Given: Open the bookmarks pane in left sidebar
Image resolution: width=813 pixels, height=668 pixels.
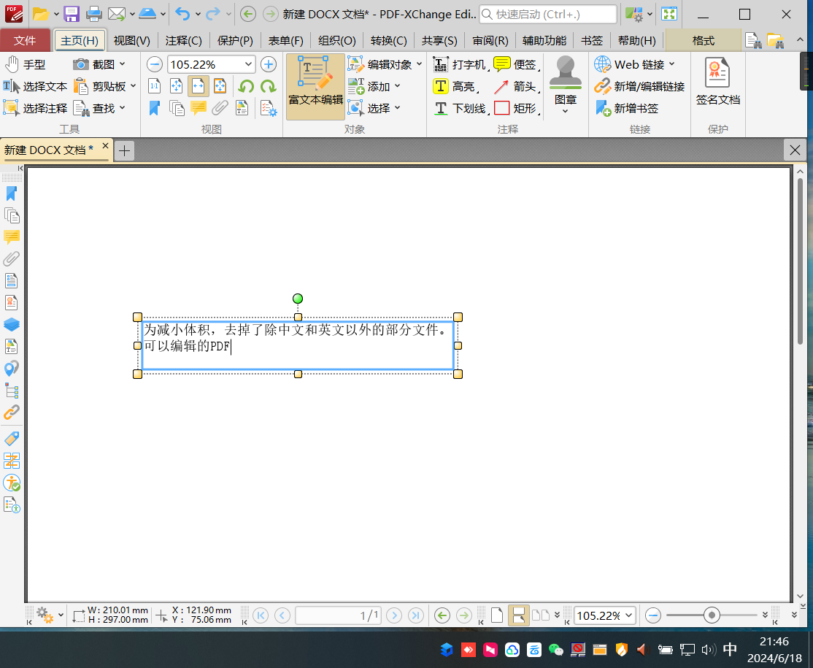Looking at the screenshot, I should [x=12, y=193].
